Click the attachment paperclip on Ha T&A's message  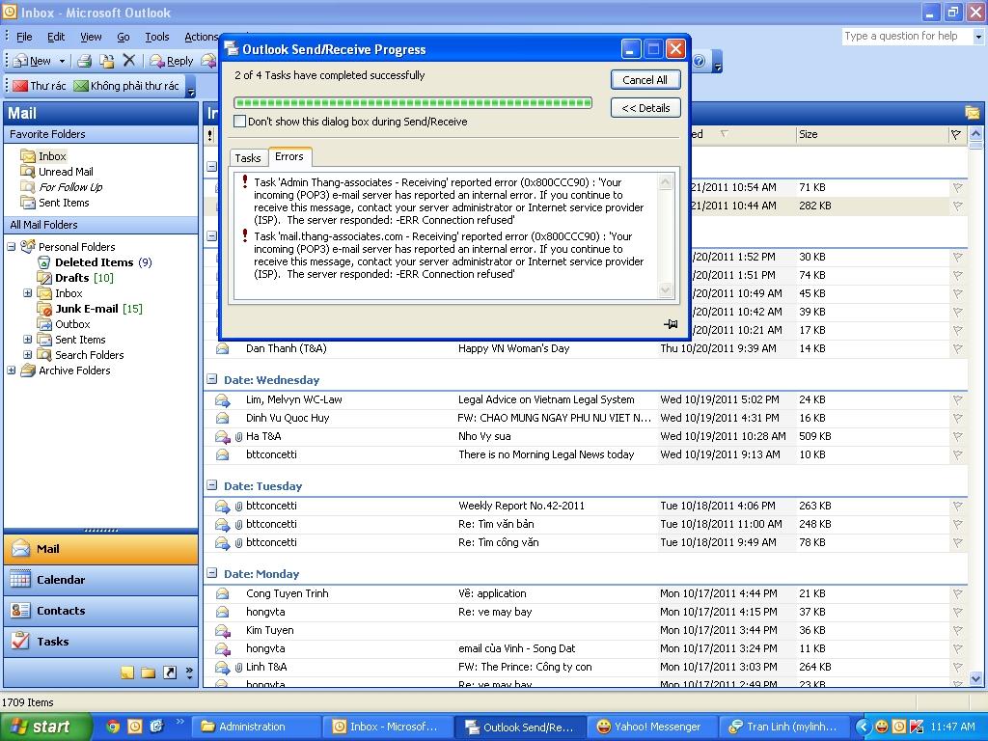239,436
